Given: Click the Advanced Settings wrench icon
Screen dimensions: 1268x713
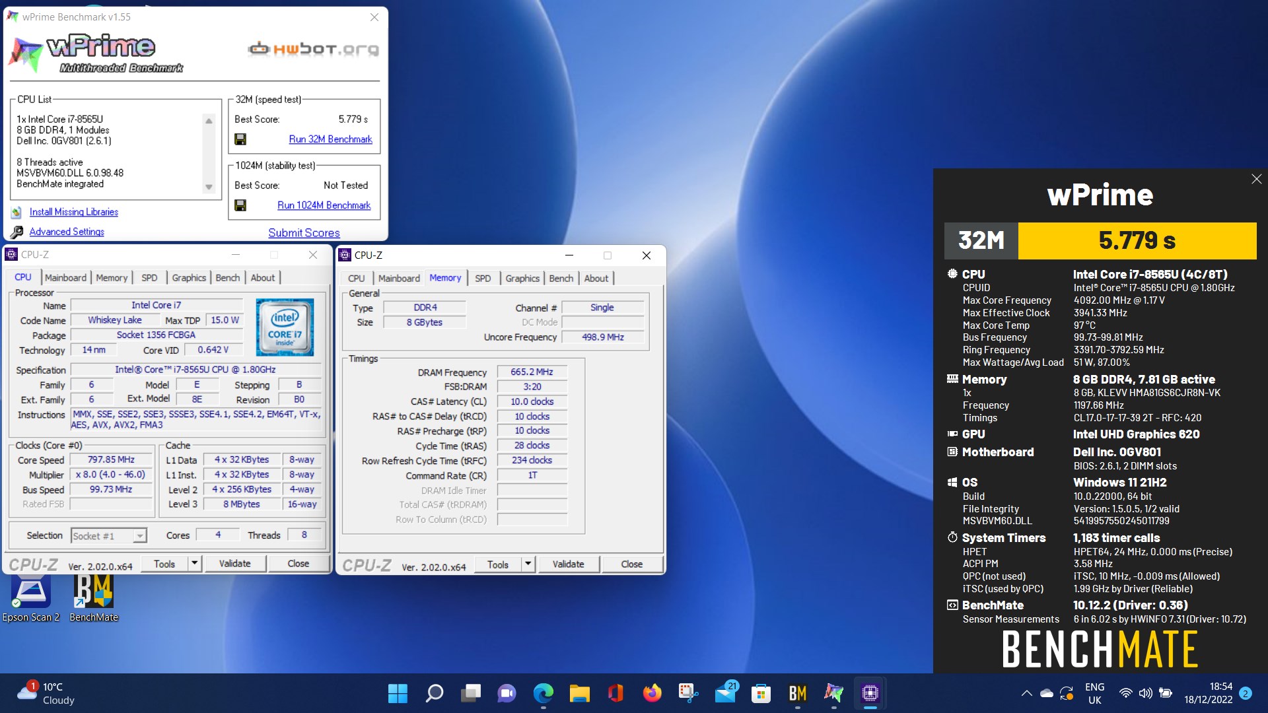Looking at the screenshot, I should click(17, 232).
